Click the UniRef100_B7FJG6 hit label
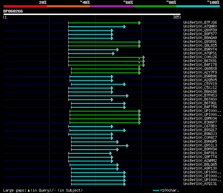Viewport: 223px width, 193px height. coord(200,22)
